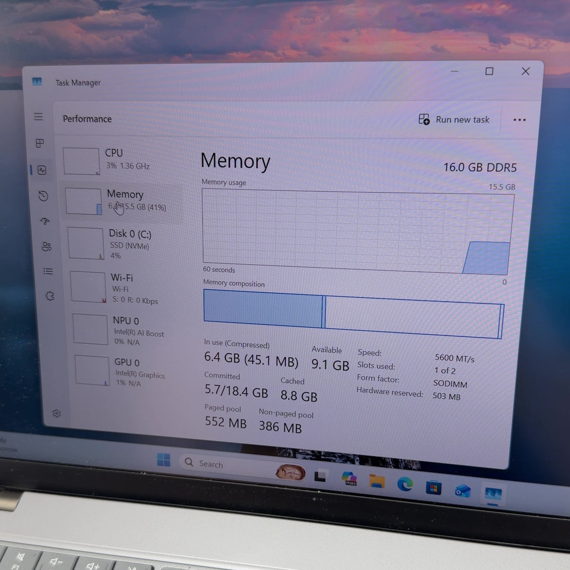Click the "5.7/18.4 GB" committed value
Screen dimensions: 570x570
[x=236, y=391]
